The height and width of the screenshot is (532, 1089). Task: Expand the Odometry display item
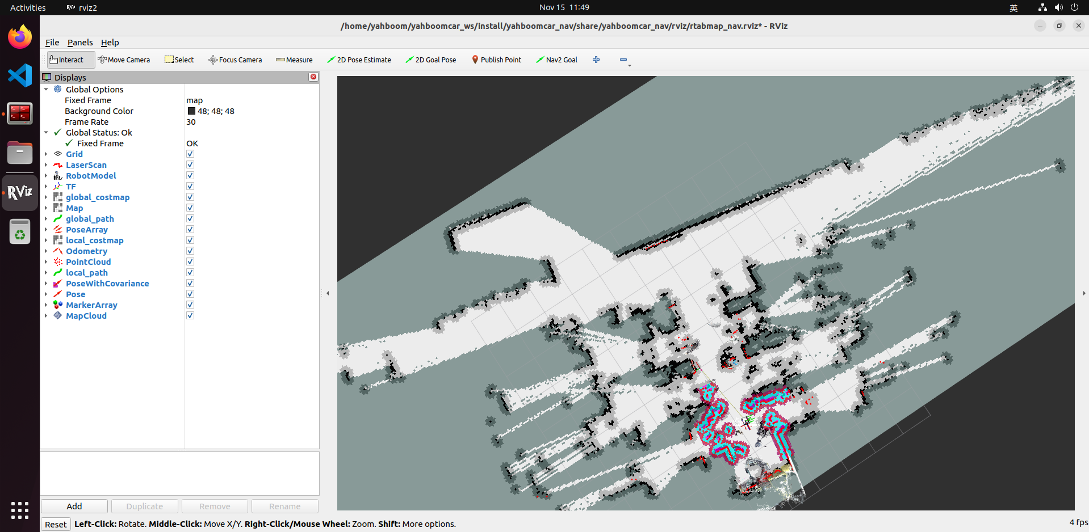[x=46, y=251]
